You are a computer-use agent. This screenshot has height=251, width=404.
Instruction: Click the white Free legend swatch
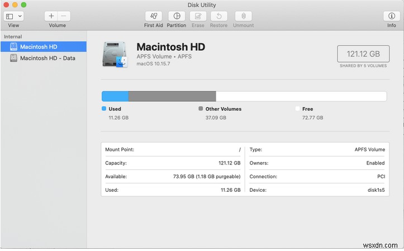[x=297, y=108]
